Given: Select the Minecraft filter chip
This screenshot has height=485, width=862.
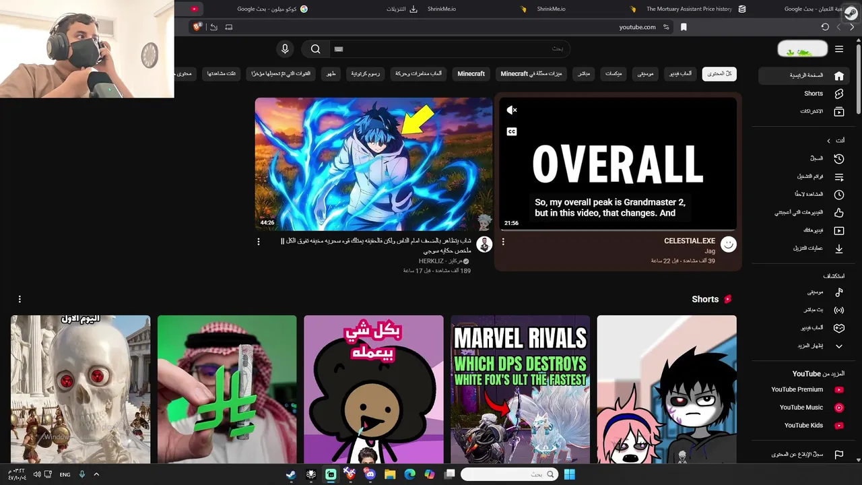Looking at the screenshot, I should (x=471, y=73).
